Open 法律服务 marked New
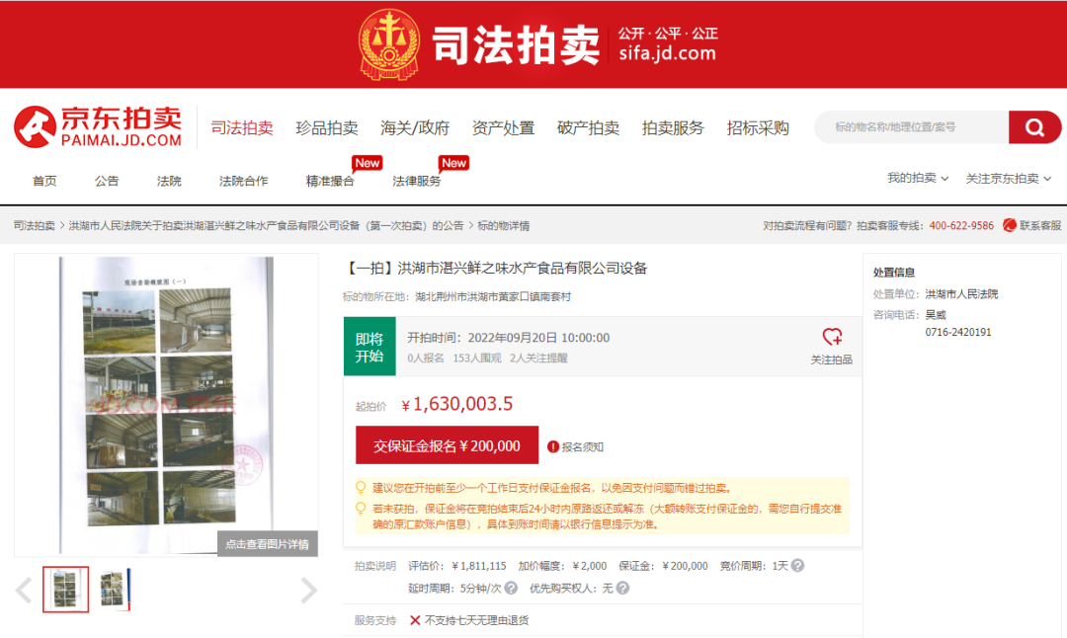 (417, 181)
